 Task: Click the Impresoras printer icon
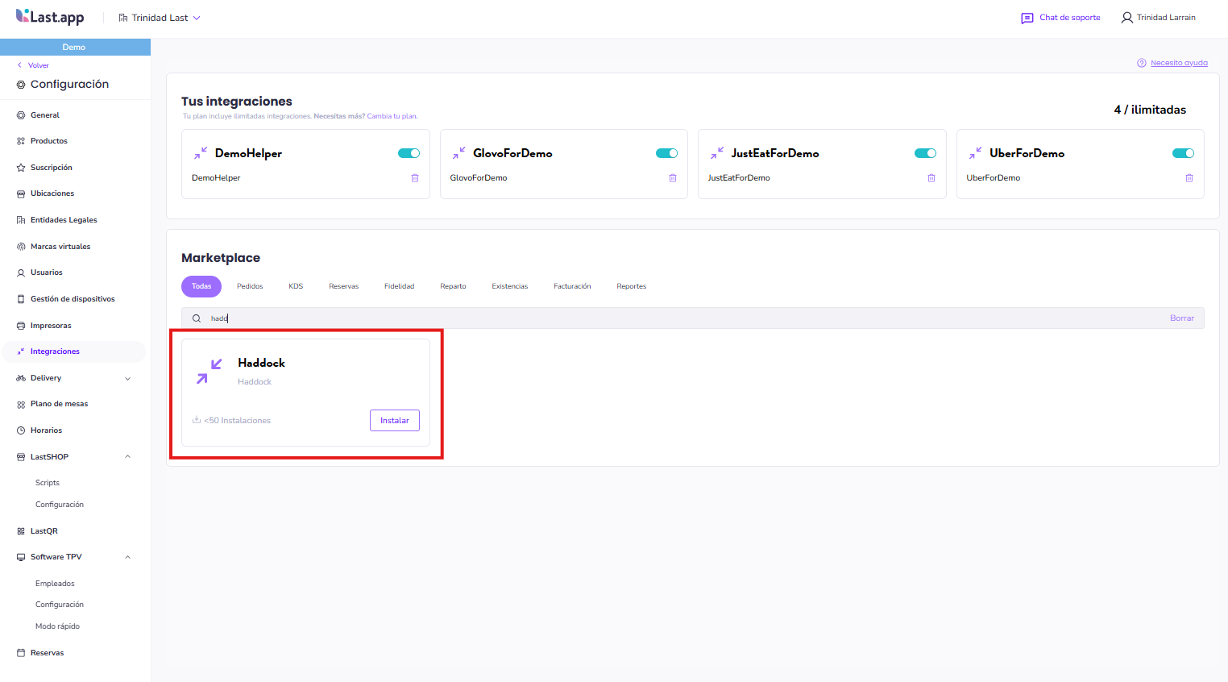pyautogui.click(x=21, y=326)
